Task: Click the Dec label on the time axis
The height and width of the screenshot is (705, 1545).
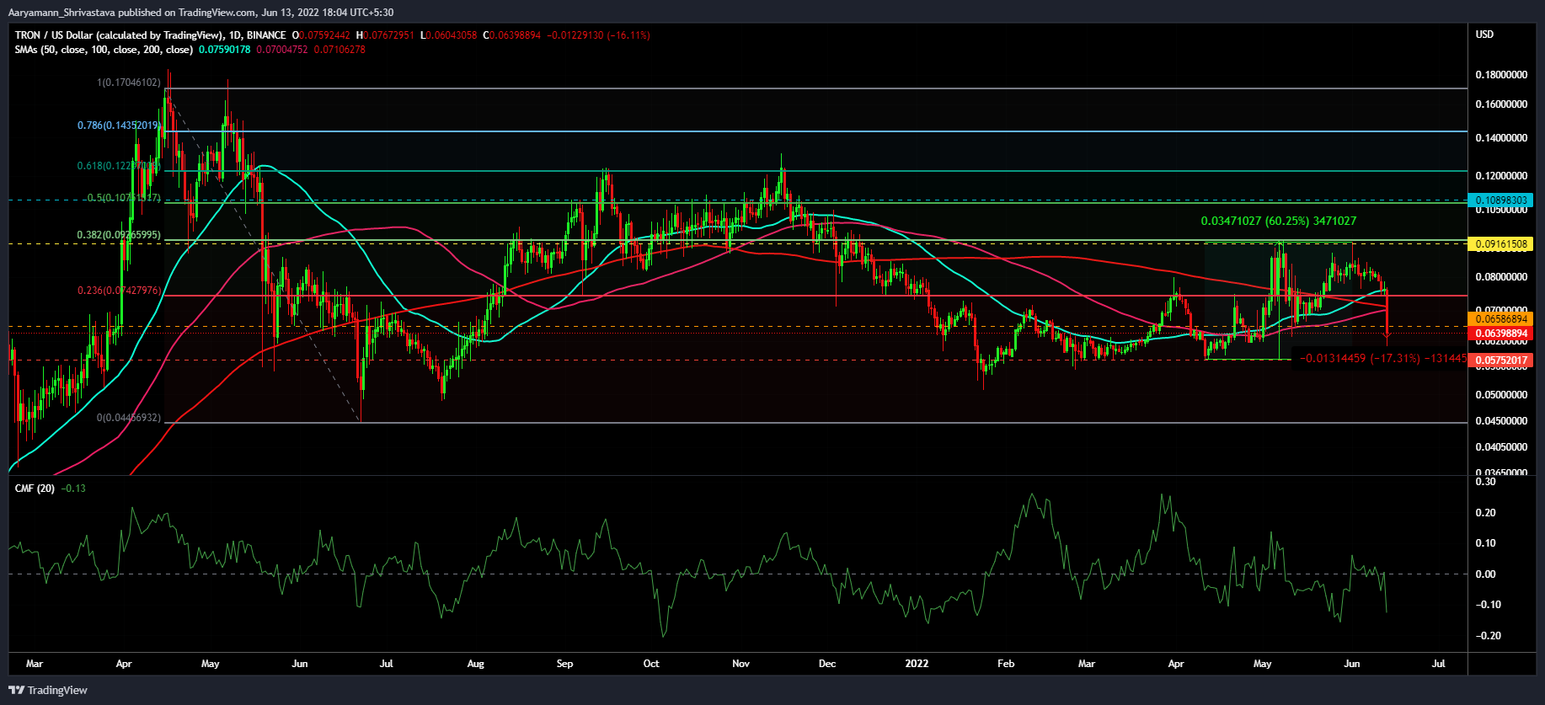Action: (827, 664)
